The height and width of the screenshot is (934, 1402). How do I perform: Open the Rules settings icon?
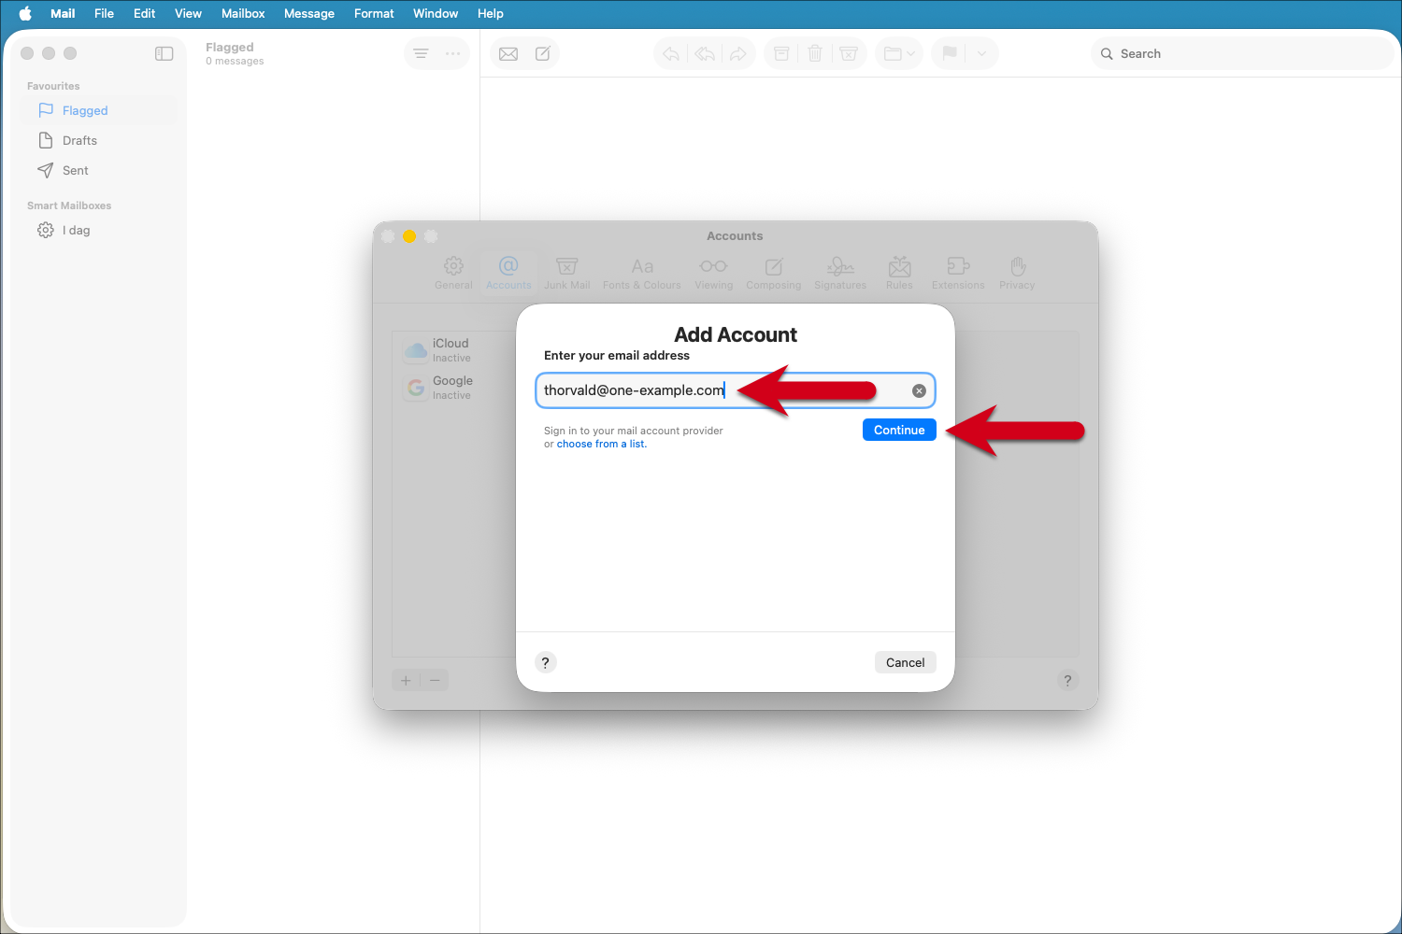[x=898, y=272]
